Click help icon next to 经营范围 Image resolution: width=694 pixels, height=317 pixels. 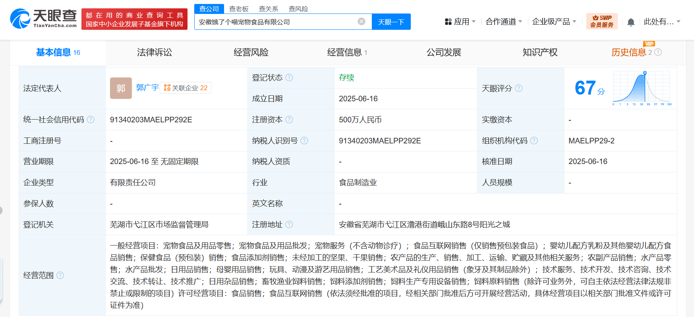pos(60,275)
